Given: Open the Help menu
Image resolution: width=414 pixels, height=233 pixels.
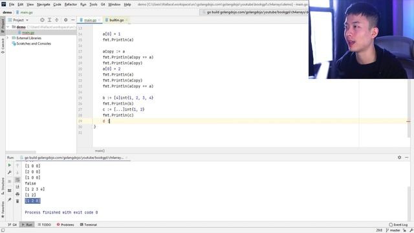Looking at the screenshot, I should [127, 5].
